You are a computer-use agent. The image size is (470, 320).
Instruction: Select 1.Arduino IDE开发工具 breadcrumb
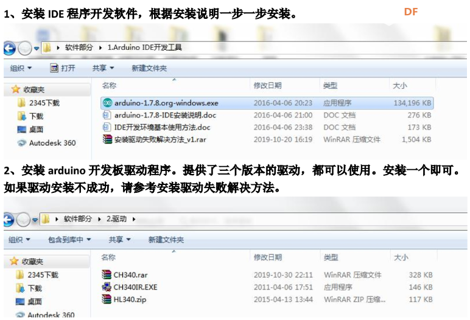(144, 47)
